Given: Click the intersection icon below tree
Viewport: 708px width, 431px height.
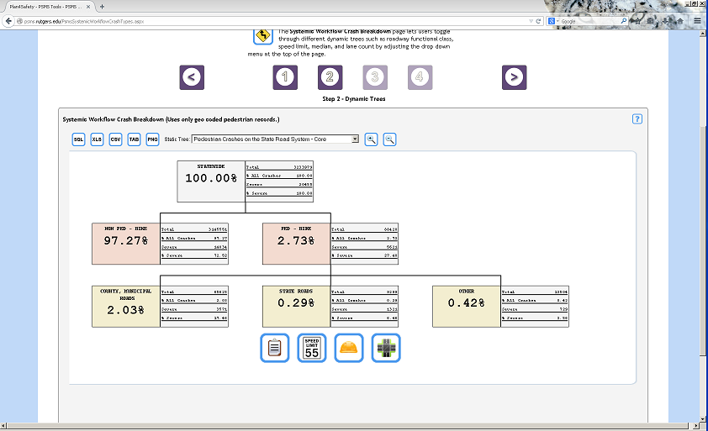Looking at the screenshot, I should [386, 348].
